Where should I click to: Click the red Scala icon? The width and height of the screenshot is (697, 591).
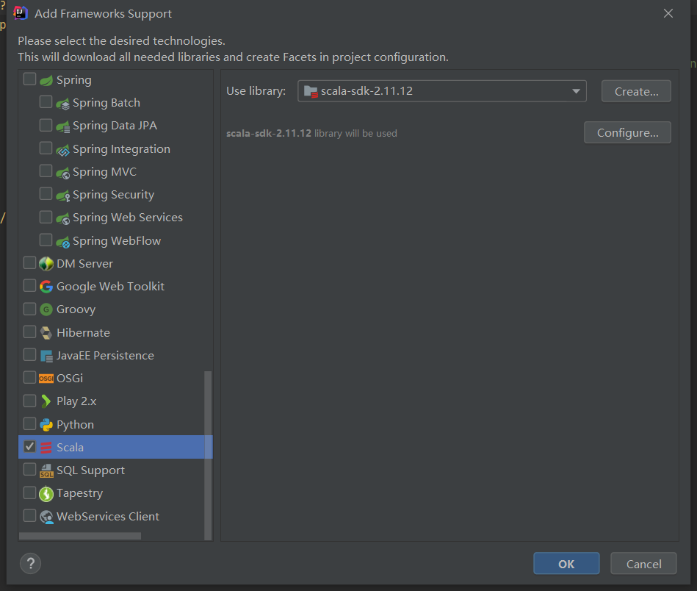coord(46,447)
